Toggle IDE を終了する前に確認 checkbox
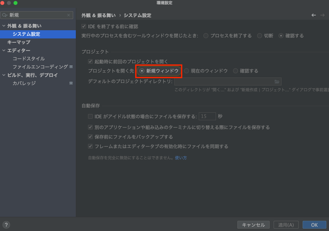The image size is (329, 231). (x=84, y=26)
